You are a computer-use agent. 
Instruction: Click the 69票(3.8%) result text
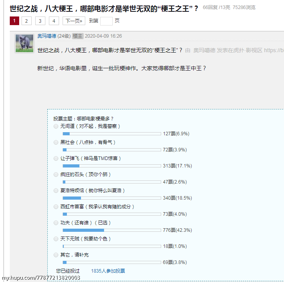point(175,262)
